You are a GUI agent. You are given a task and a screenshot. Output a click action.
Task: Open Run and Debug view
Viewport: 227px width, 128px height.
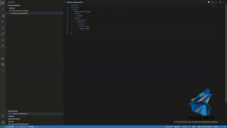click(3, 21)
